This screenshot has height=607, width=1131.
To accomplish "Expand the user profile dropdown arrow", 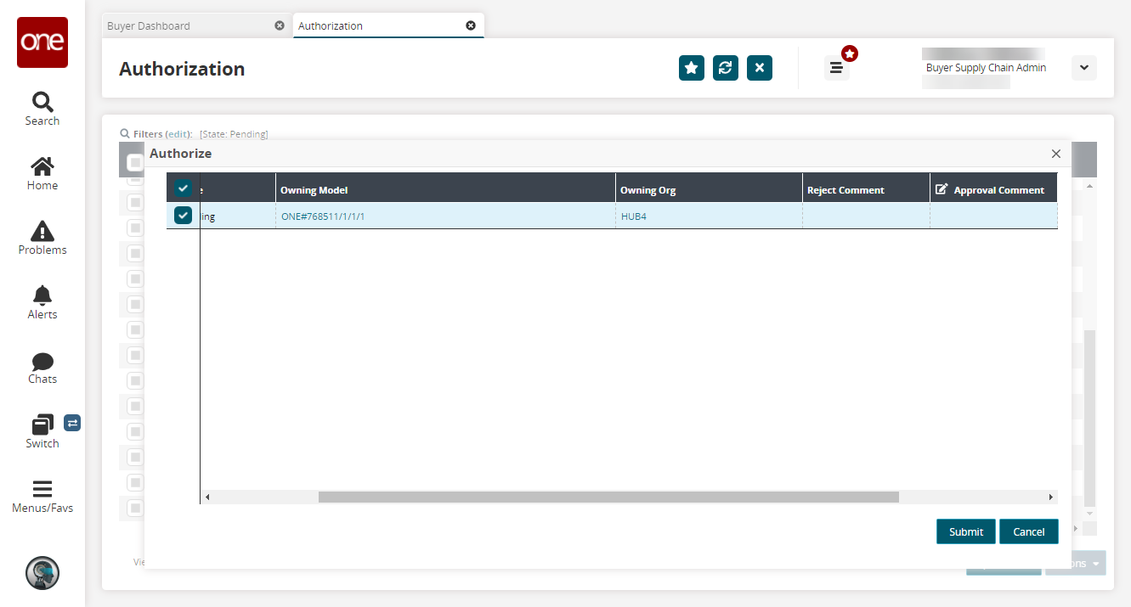I will (x=1084, y=68).
